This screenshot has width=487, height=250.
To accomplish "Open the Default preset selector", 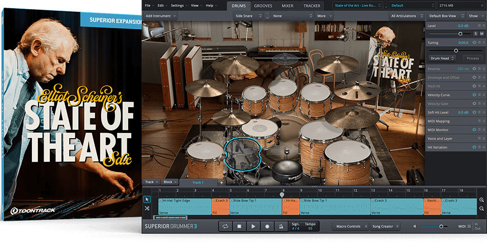I will (412, 6).
